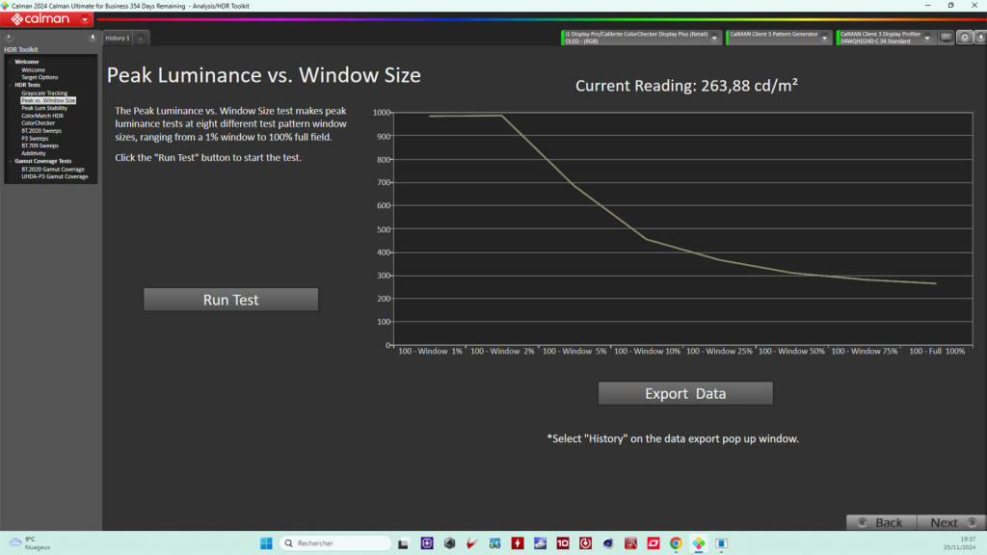This screenshot has width=987, height=555.
Task: Click the Calman icon in the taskbar
Action: coord(699,543)
